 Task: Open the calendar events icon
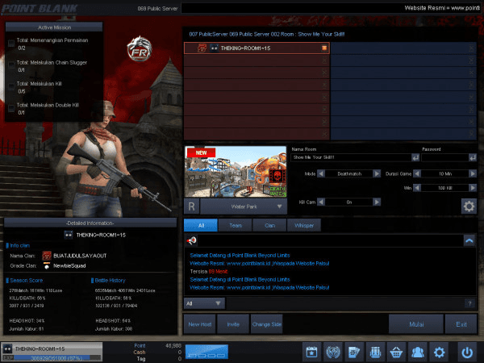click(311, 352)
